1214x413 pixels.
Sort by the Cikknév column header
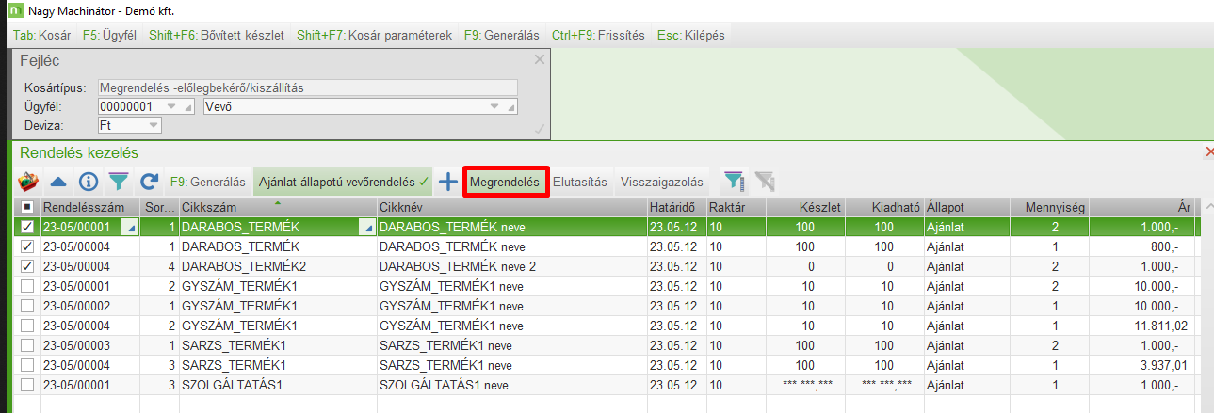pyautogui.click(x=512, y=207)
